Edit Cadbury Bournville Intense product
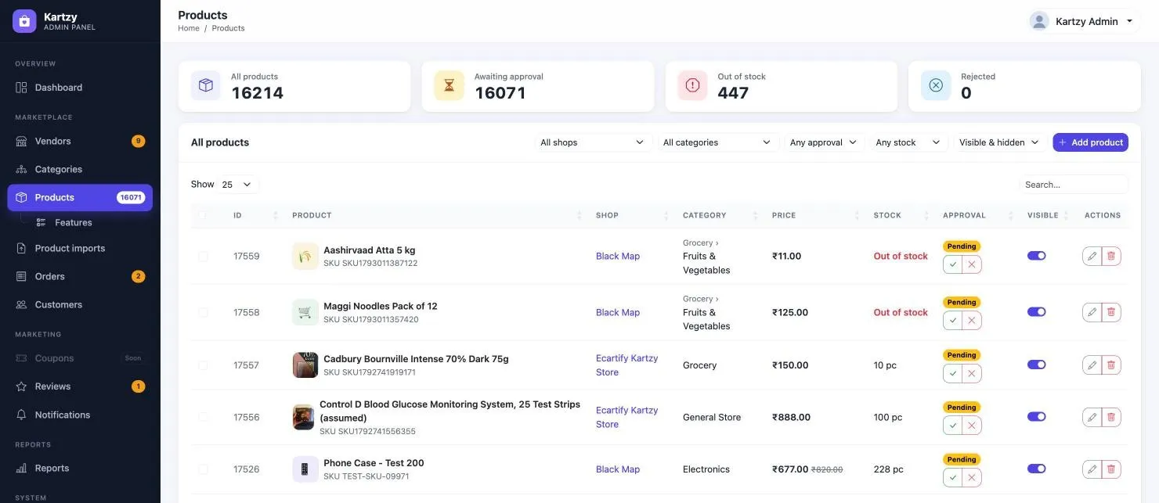Screen dimensions: 1159x503 coord(1092,365)
